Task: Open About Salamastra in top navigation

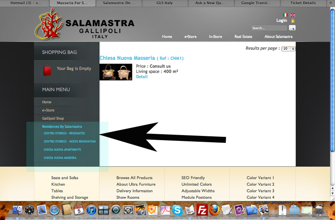Action: [278, 36]
